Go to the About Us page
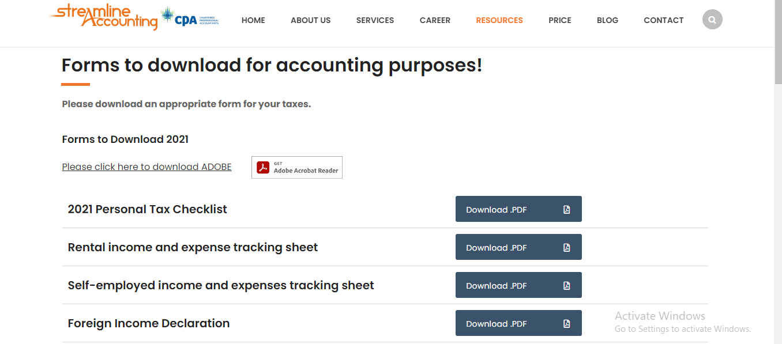 310,20
